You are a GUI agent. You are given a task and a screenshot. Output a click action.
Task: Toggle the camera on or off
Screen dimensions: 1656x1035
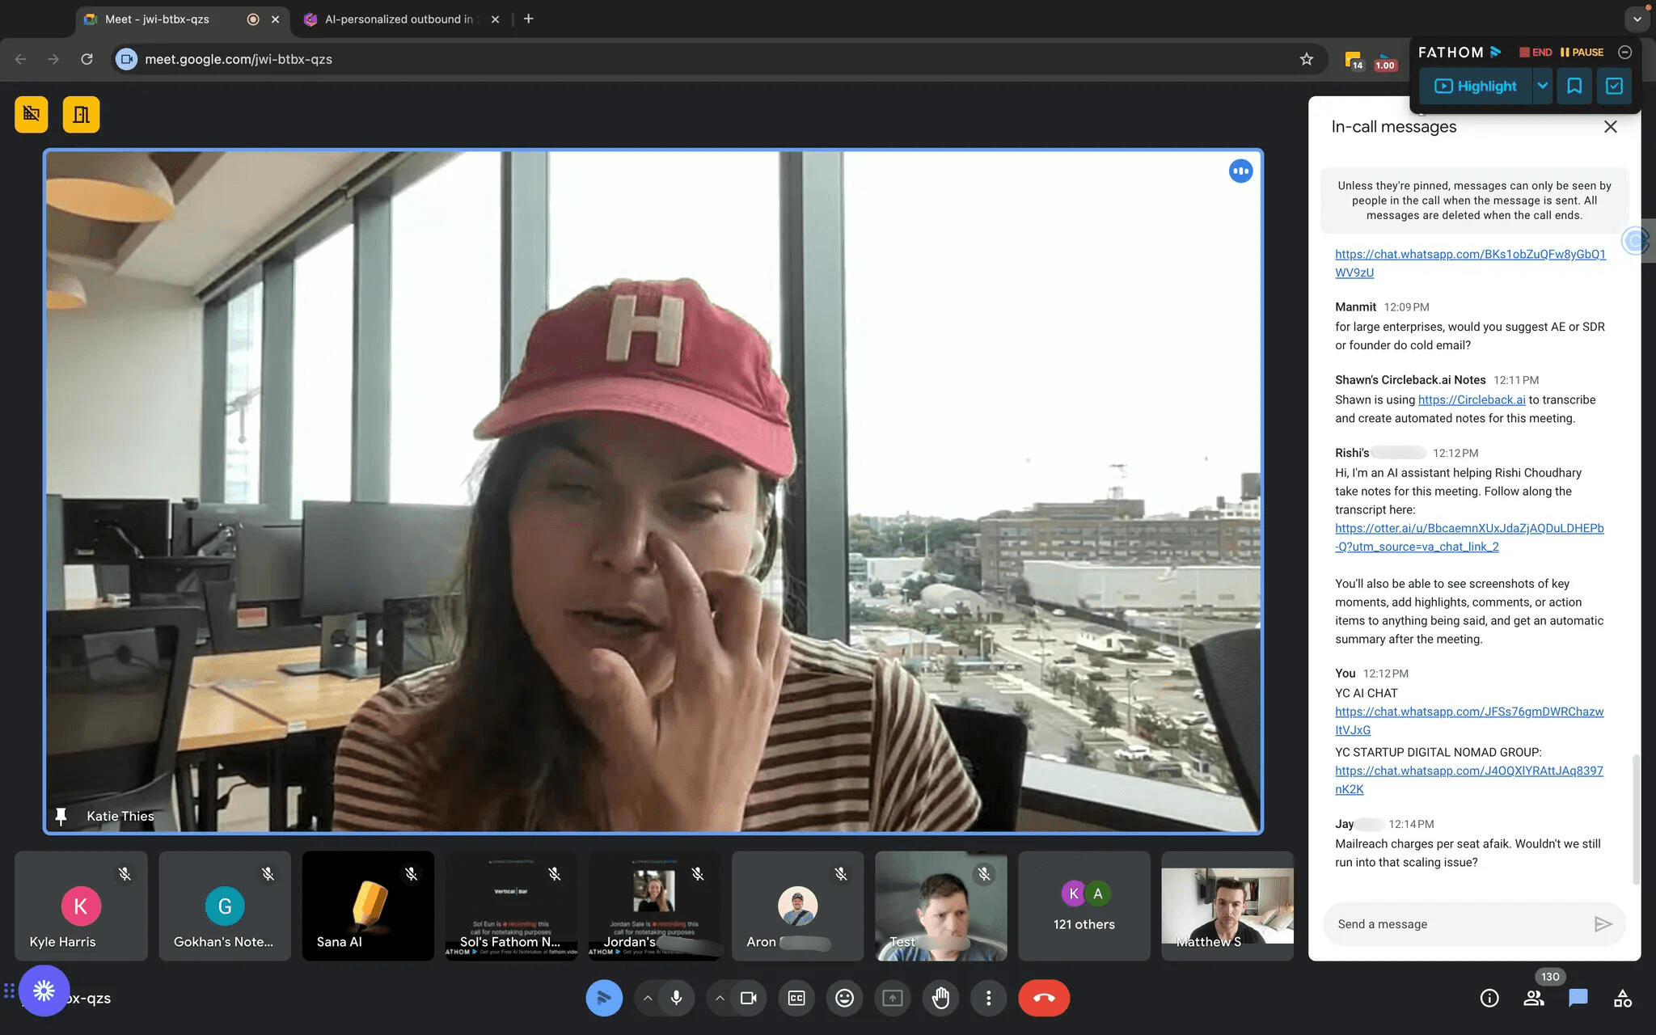coord(748,998)
